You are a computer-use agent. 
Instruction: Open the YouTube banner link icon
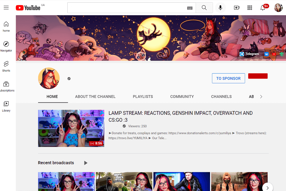click(x=274, y=54)
